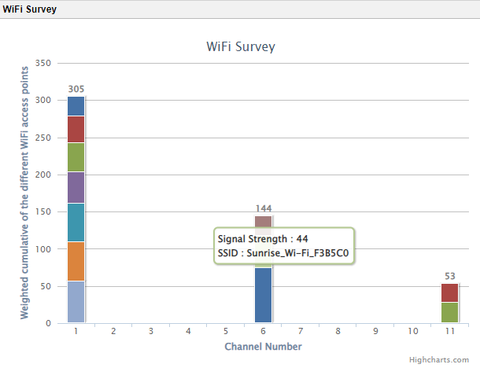
Task: Click the WiFi Survey chart title
Action: point(240,46)
